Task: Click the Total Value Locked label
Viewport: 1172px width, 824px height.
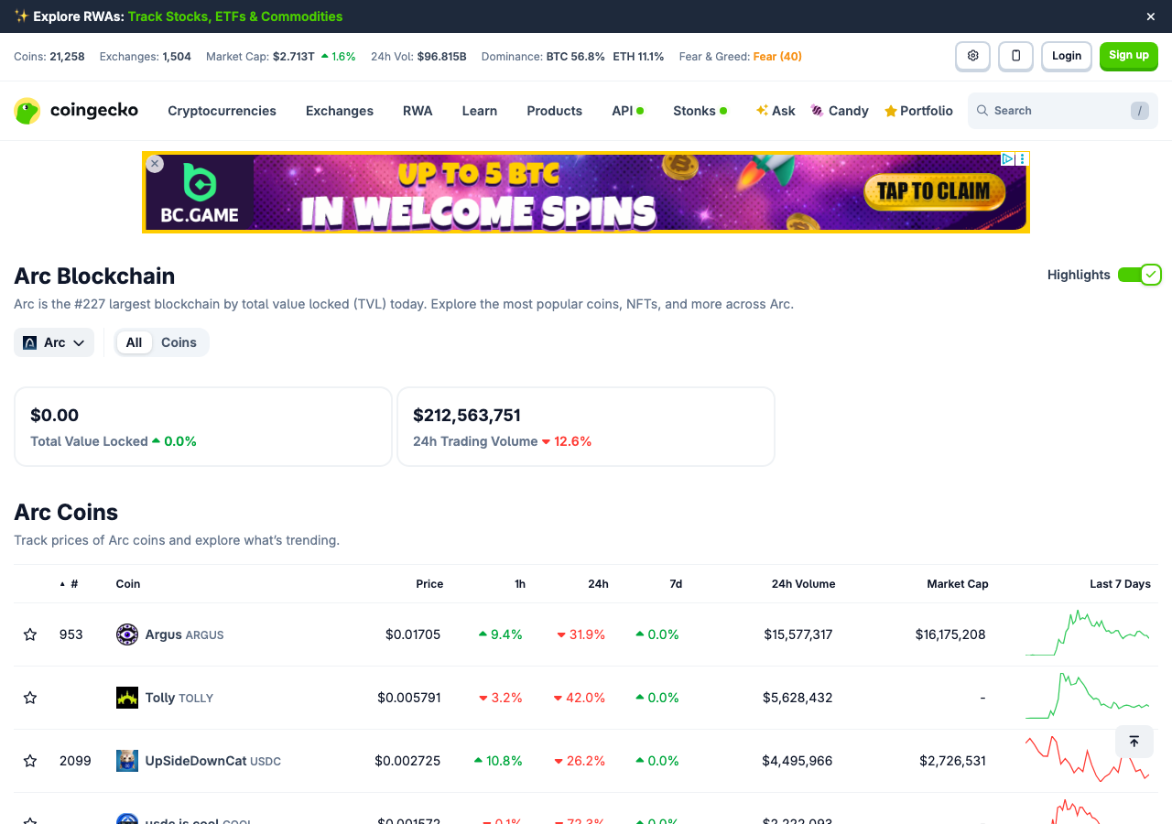Action: coord(89,441)
